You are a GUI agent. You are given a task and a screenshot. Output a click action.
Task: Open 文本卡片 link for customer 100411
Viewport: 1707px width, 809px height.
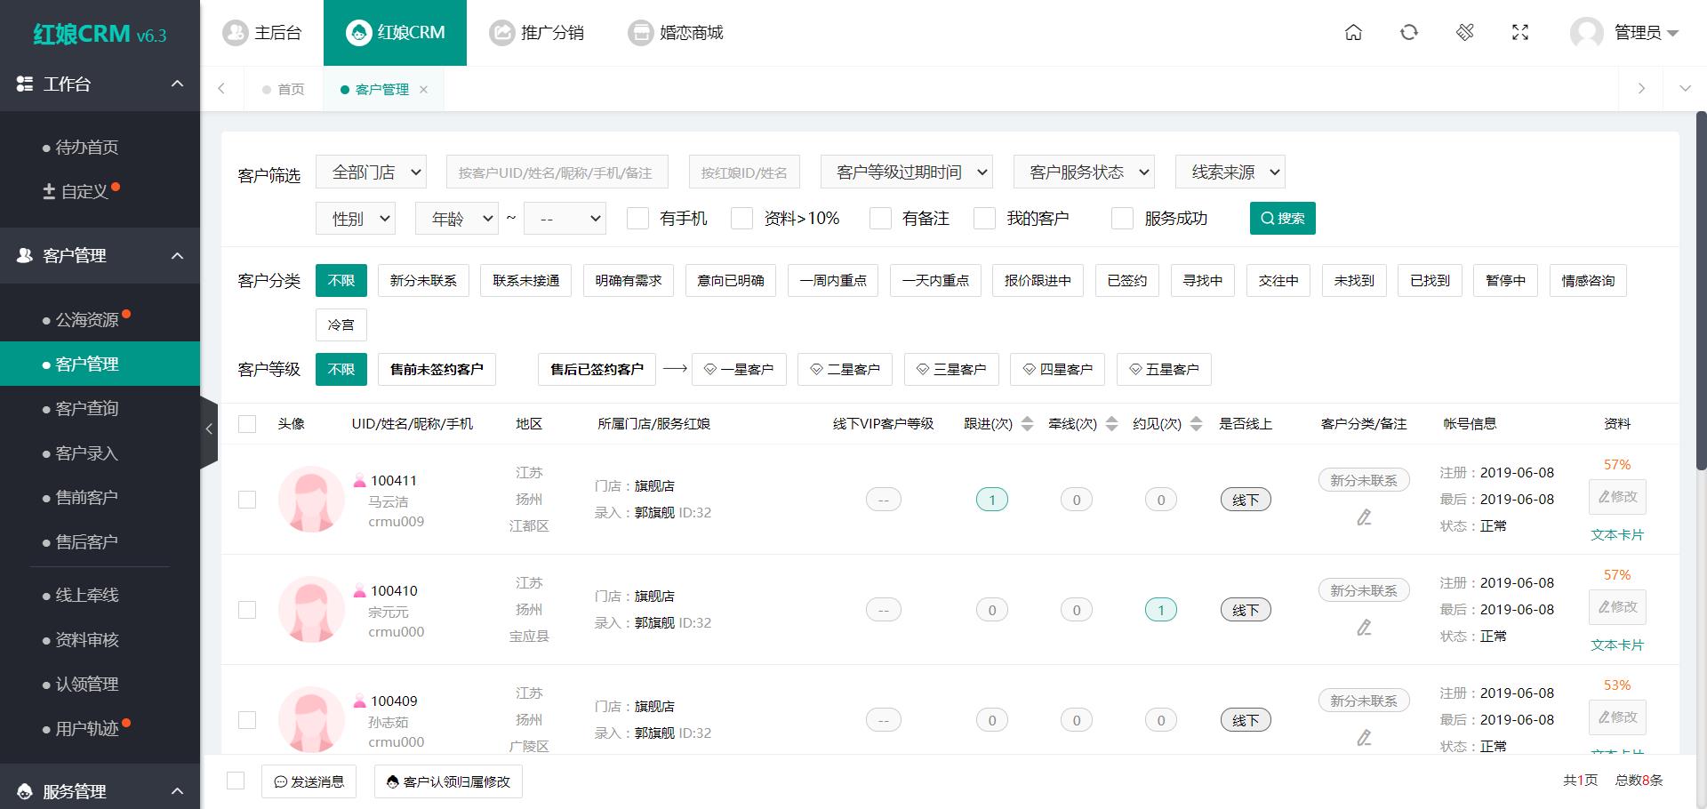pos(1617,535)
